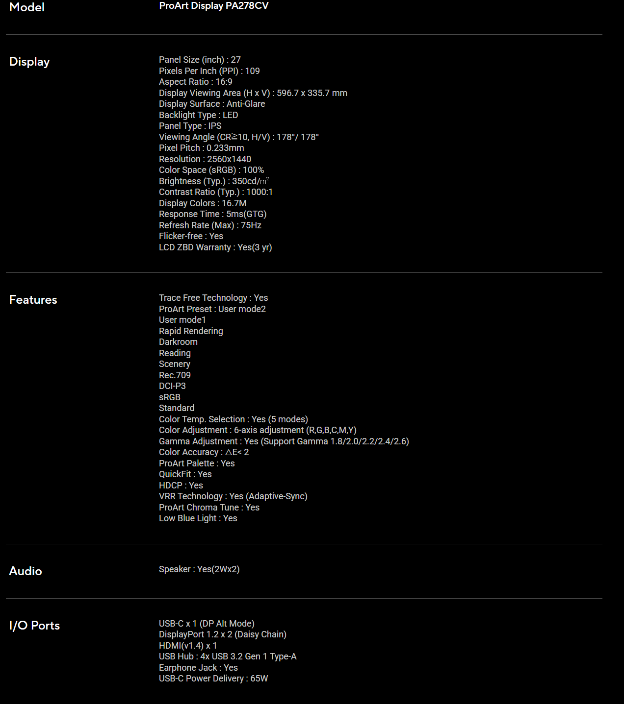Click the USB-C Power Delivery : 65W entry

coord(213,679)
